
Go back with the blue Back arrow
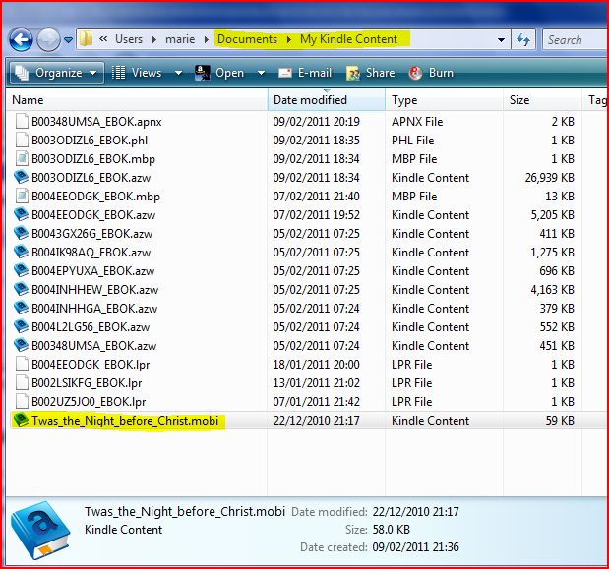[21, 39]
